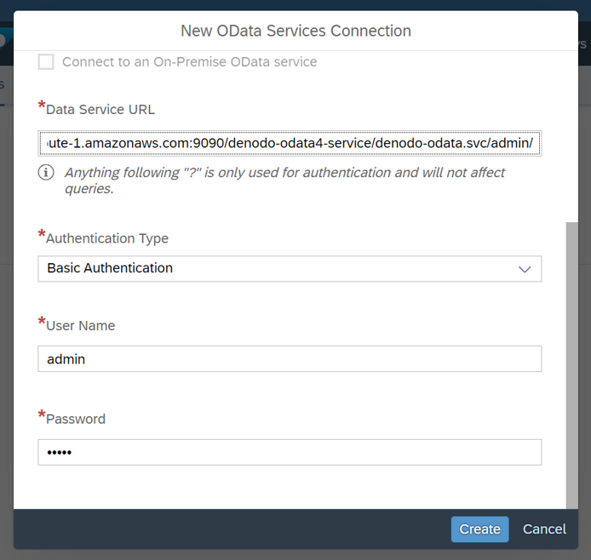Click into the User Name field containing admin
The image size is (591, 560).
(290, 359)
